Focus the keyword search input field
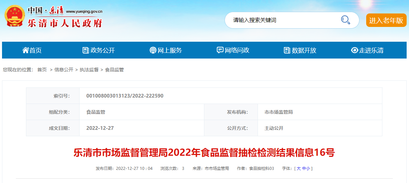Viewport: 409px width, 183px height. (283, 20)
